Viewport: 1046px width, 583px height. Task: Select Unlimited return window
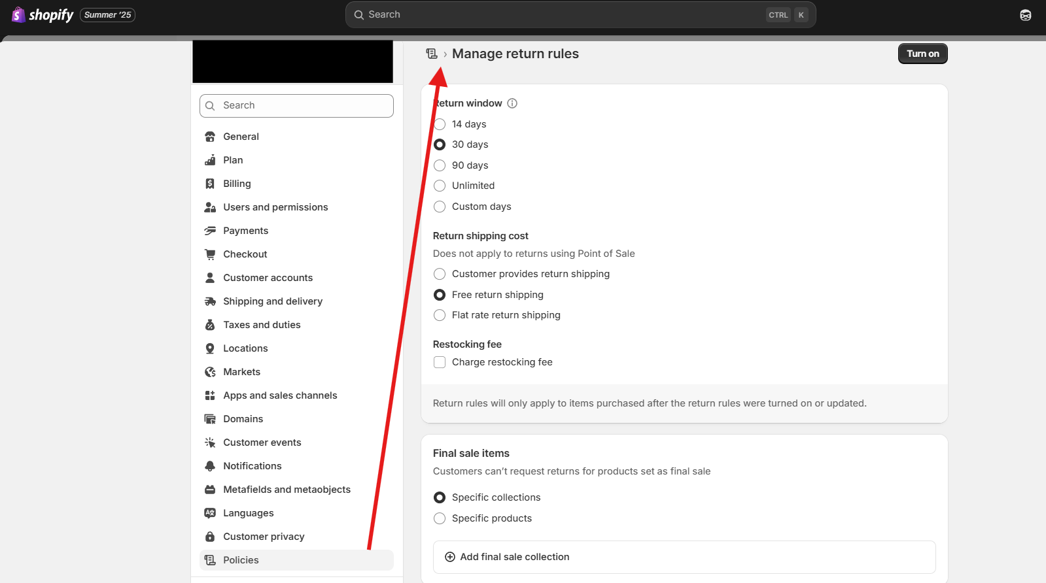pos(440,186)
